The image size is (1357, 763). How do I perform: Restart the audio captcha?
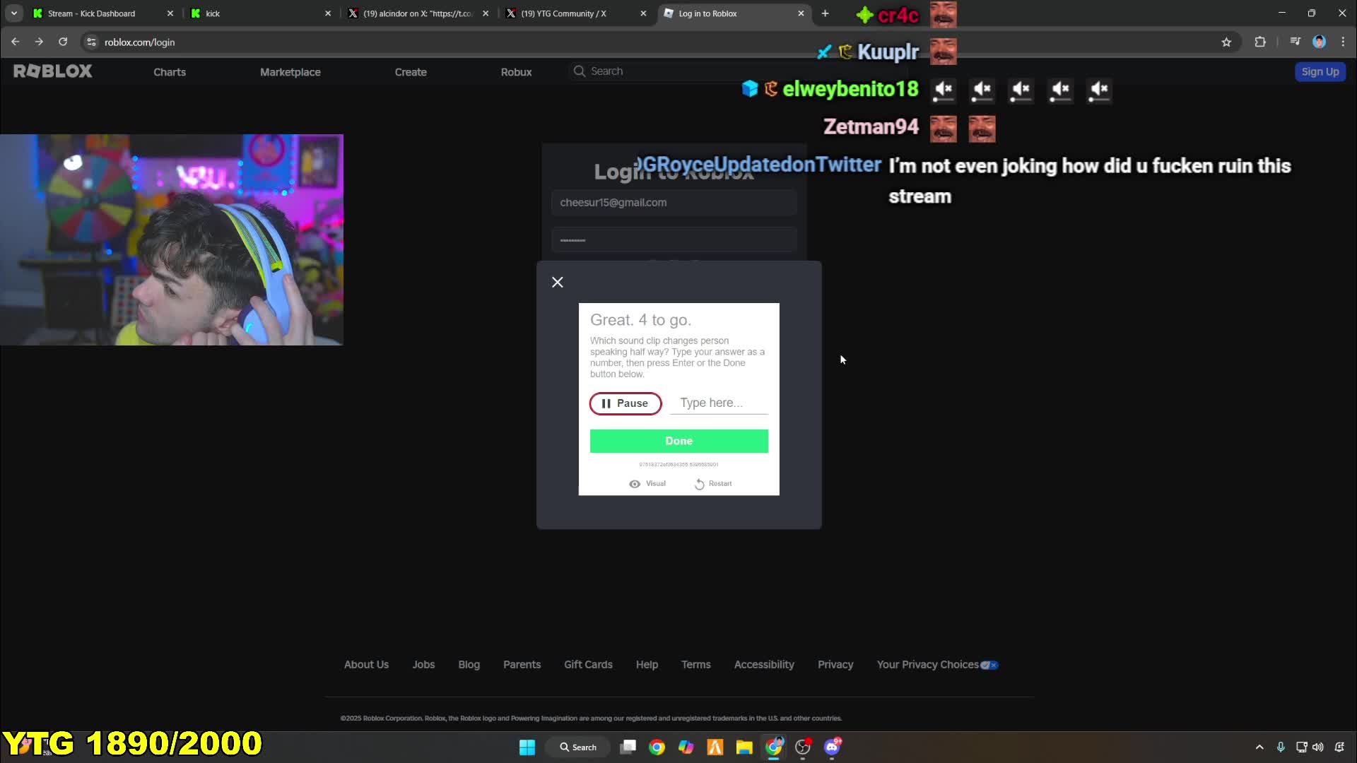(x=713, y=484)
